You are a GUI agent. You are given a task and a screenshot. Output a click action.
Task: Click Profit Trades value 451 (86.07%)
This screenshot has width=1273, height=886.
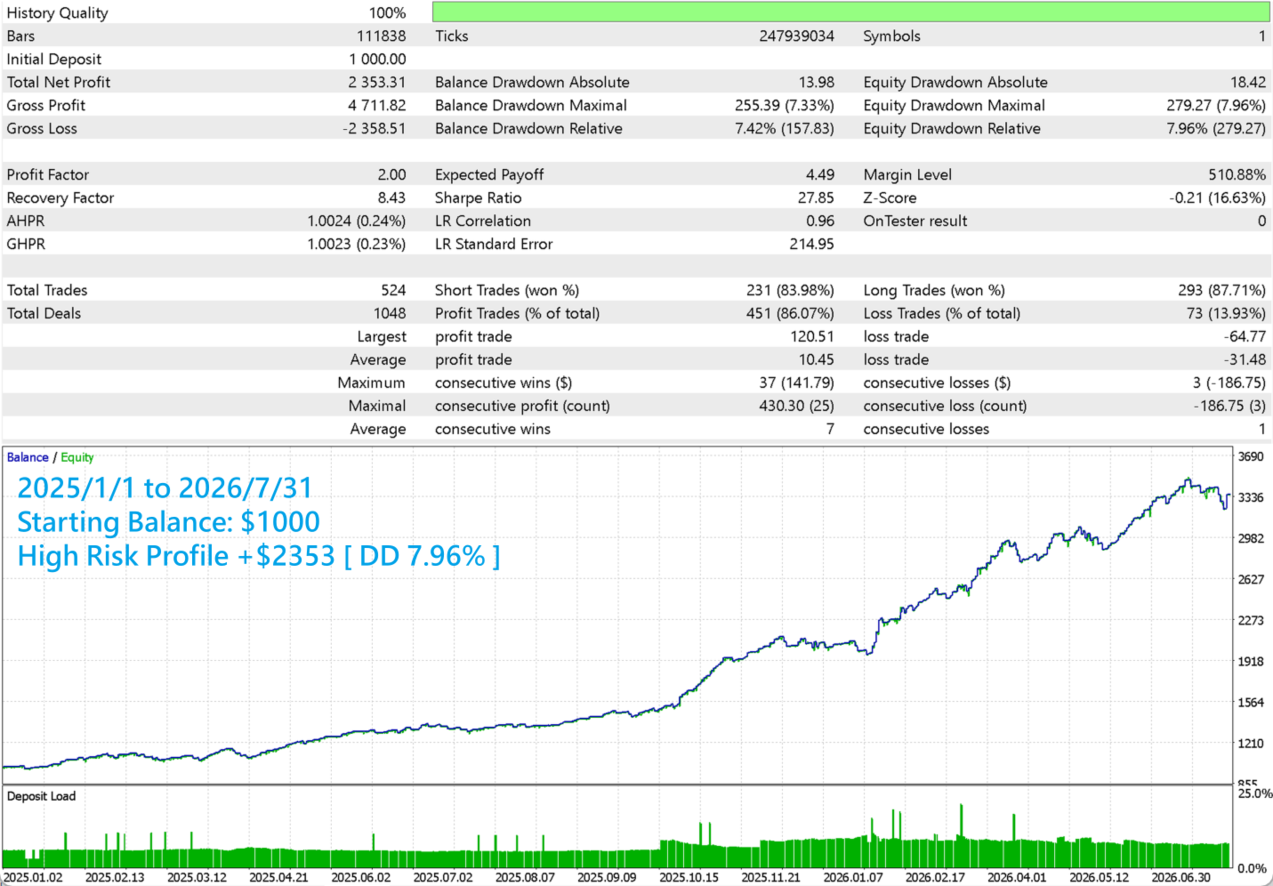coord(790,314)
